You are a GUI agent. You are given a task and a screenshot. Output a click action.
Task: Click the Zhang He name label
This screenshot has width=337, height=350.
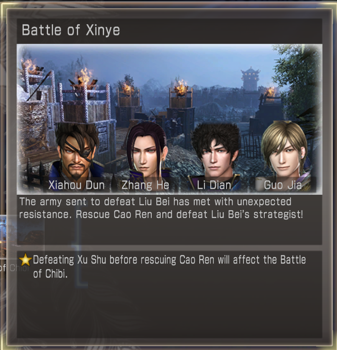point(145,185)
